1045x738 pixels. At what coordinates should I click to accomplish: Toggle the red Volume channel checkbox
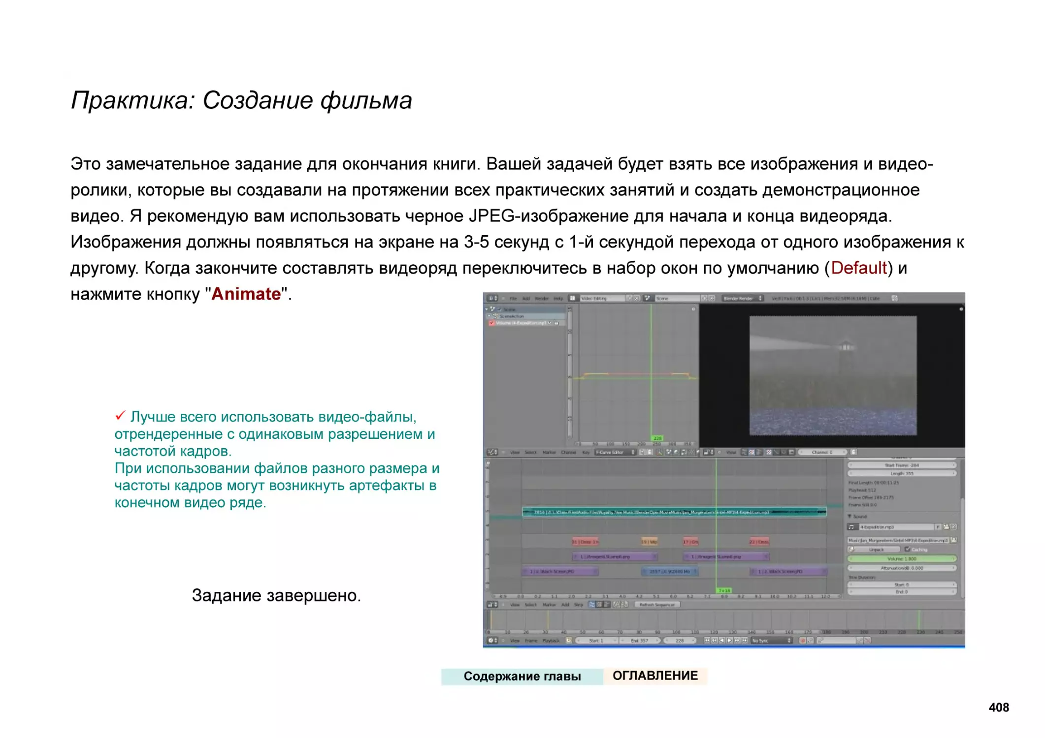coord(491,323)
